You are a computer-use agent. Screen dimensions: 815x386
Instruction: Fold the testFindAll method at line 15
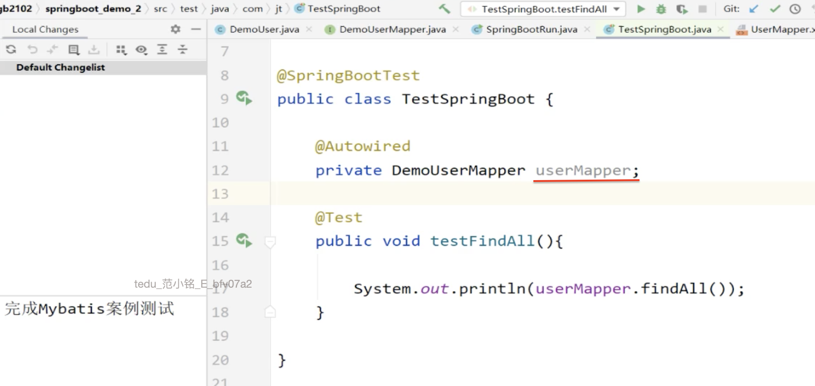(270, 241)
